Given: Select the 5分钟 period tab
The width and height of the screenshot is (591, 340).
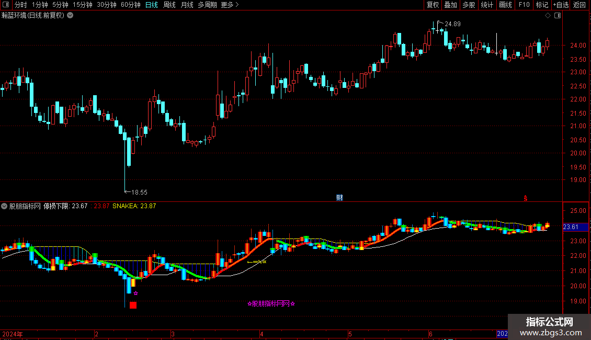Looking at the screenshot, I should (60, 5).
